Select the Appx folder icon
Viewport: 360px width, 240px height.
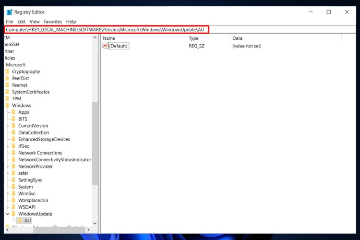[13, 112]
